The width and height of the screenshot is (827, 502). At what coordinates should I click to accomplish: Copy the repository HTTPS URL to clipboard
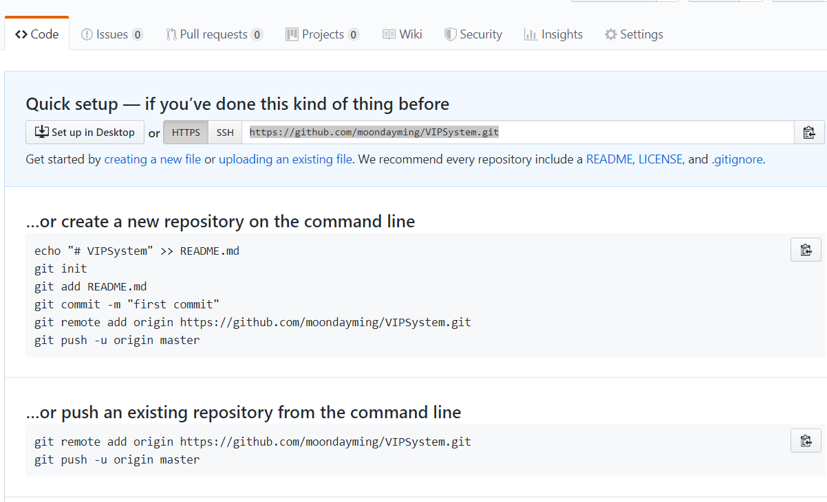pyautogui.click(x=809, y=133)
